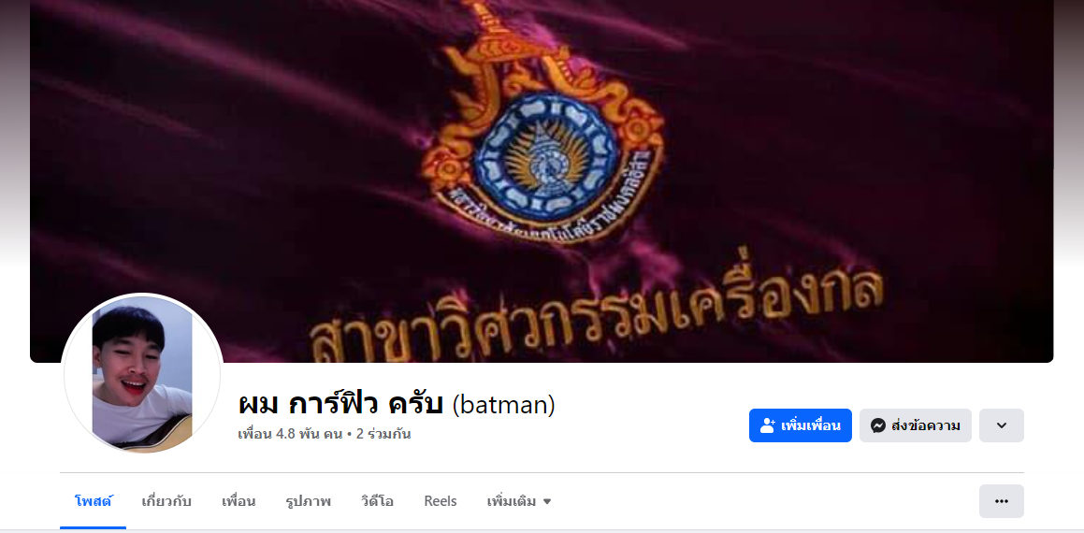1084x533 pixels.
Task: Open the เพื่อน 4.8 พัน คน friends link
Action: point(290,434)
